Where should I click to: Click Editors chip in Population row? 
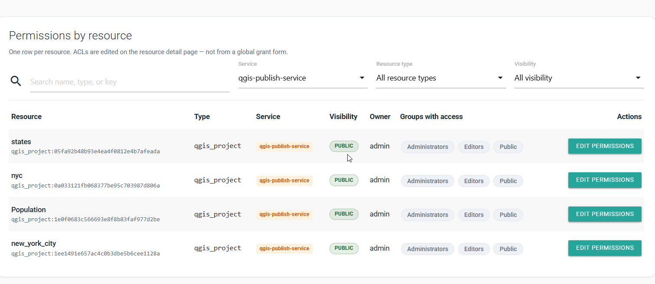pyautogui.click(x=474, y=215)
